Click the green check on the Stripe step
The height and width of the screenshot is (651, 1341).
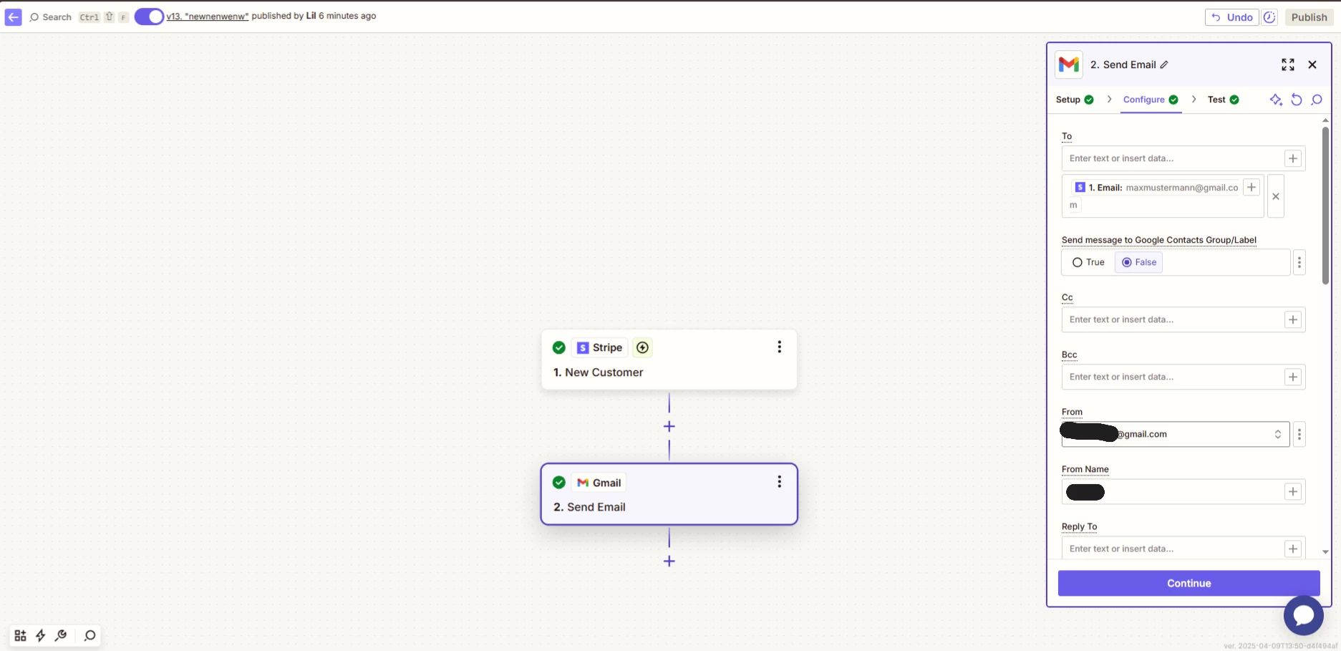559,347
